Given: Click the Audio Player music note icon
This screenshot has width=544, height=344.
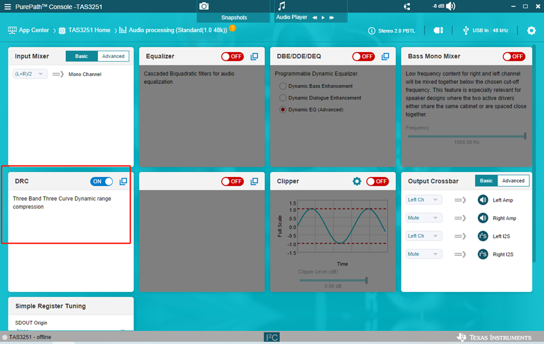Looking at the screenshot, I should pos(282,6).
